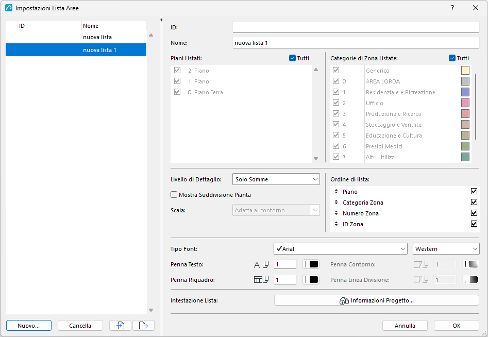Toggle Tutti checkbox for Piani Listati

292,58
